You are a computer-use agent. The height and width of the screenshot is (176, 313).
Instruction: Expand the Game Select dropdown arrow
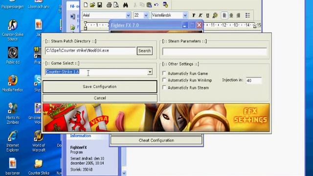pos(150,72)
